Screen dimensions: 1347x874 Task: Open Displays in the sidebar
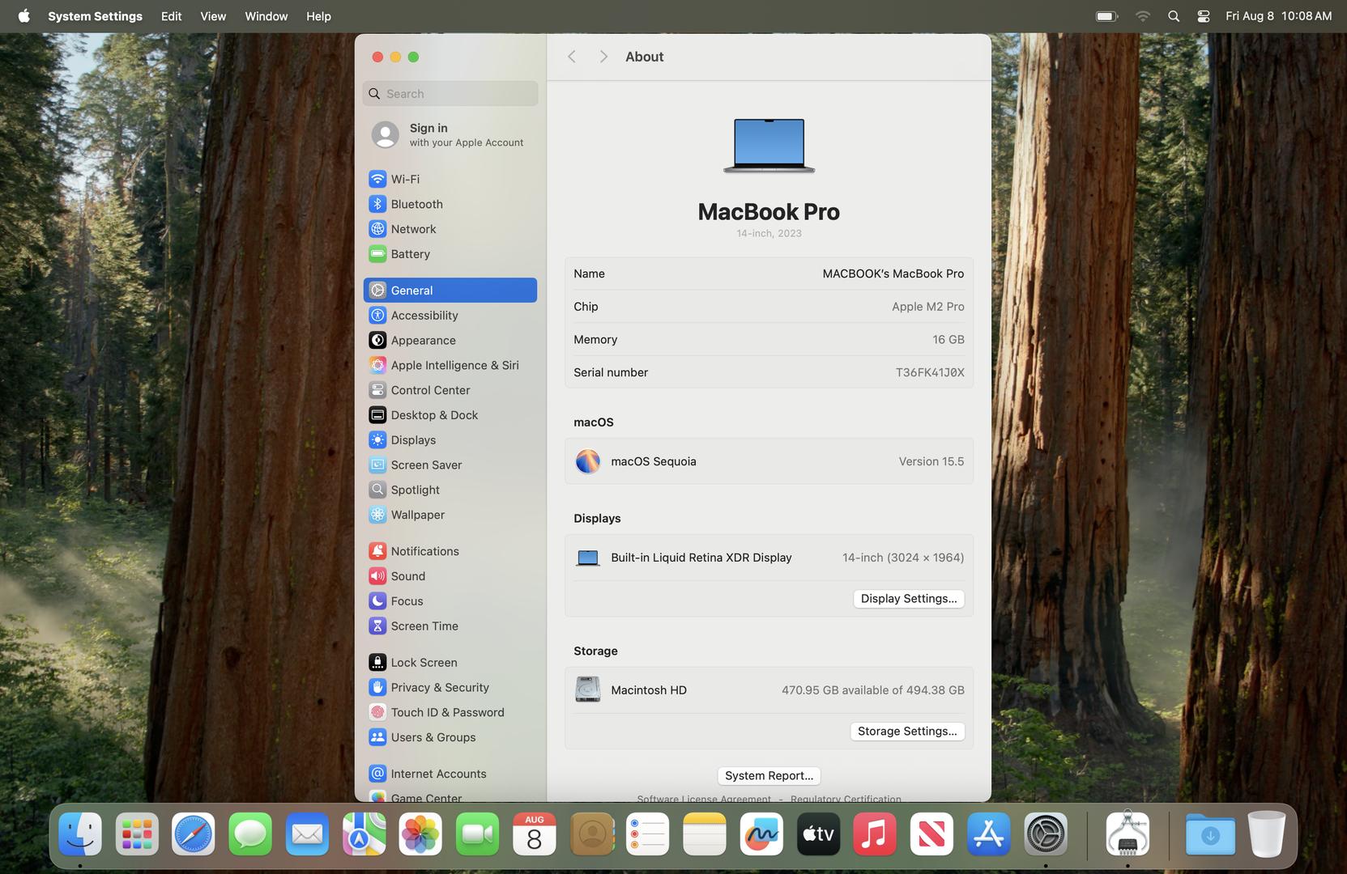click(450, 440)
